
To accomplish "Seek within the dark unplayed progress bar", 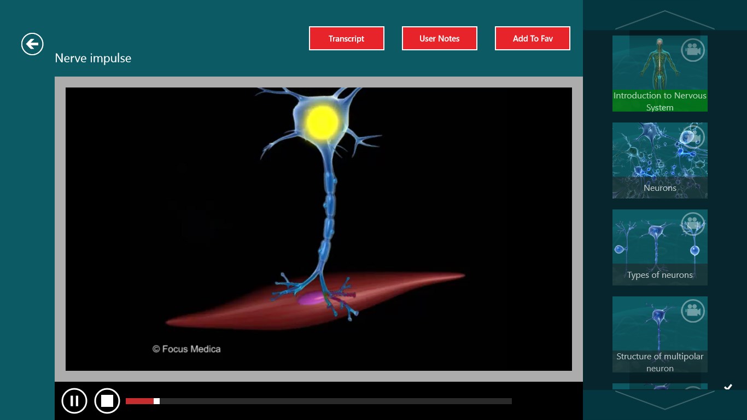I will point(335,401).
